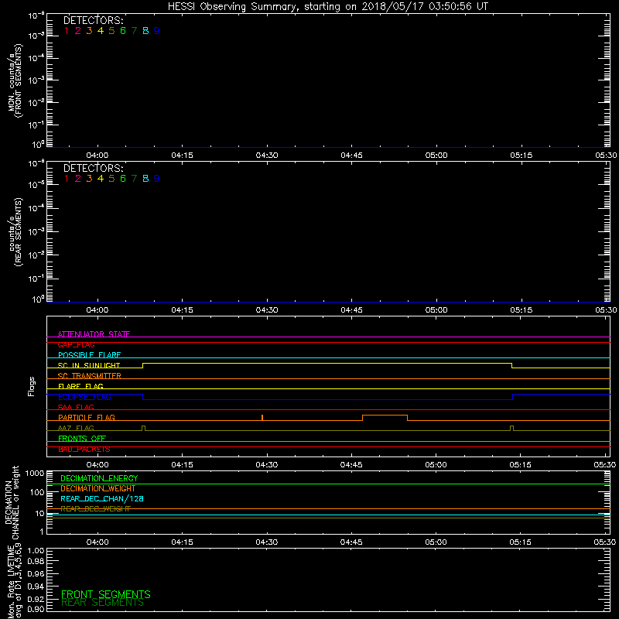Click the 1000 value on decimation axis
The width and height of the screenshot is (619, 619).
click(35, 474)
